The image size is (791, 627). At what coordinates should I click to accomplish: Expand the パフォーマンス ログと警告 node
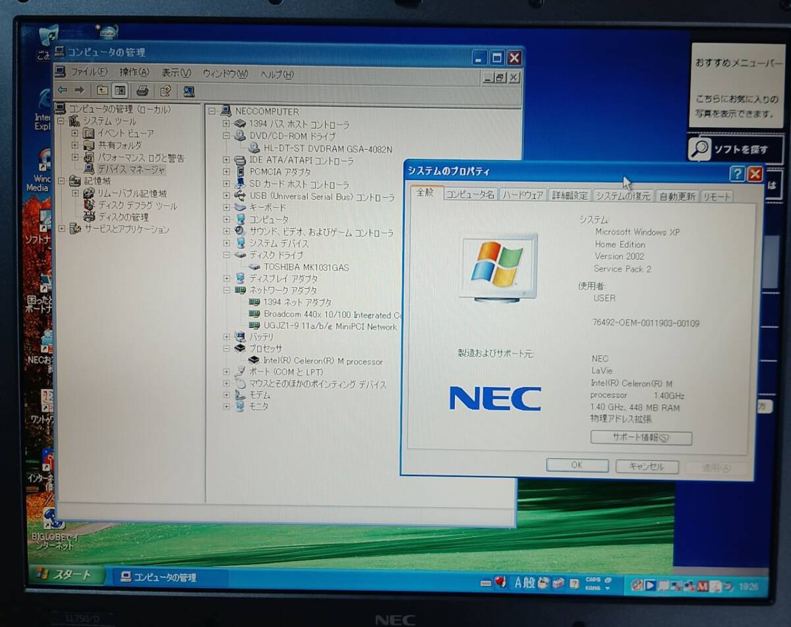(75, 158)
